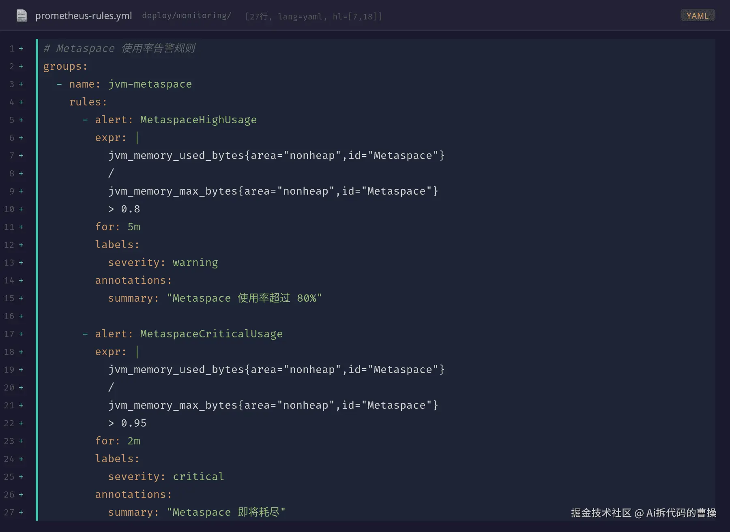Click the file metadata text showing lang=yaml
This screenshot has height=532, width=730.
(313, 16)
